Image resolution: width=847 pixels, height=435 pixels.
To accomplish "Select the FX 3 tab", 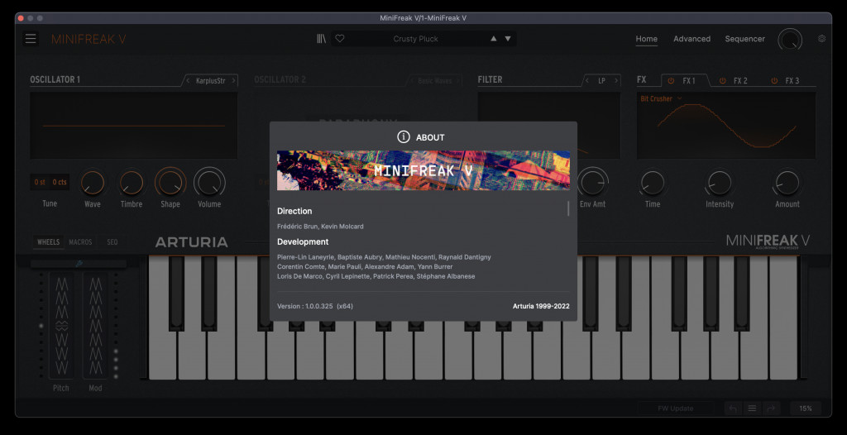I will click(792, 80).
